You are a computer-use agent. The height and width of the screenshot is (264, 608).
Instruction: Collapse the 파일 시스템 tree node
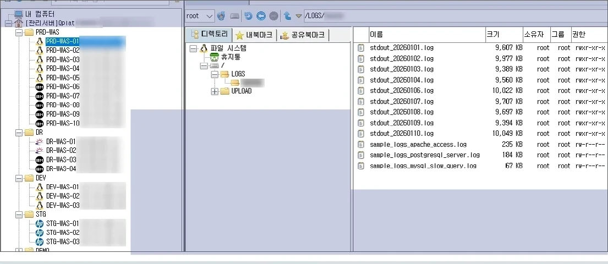coord(193,49)
